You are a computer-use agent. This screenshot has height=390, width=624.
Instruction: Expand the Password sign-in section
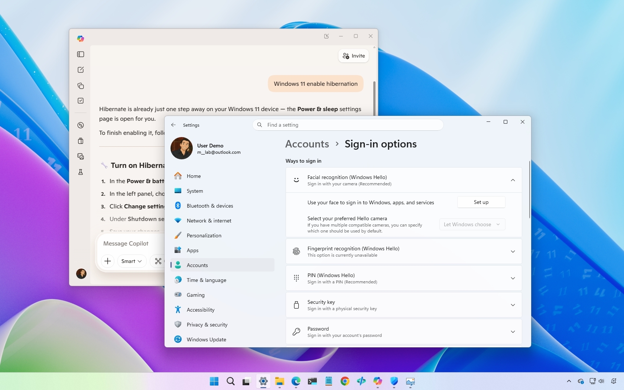(x=513, y=332)
